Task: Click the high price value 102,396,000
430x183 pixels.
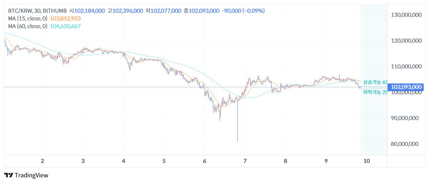Action: 127,11
